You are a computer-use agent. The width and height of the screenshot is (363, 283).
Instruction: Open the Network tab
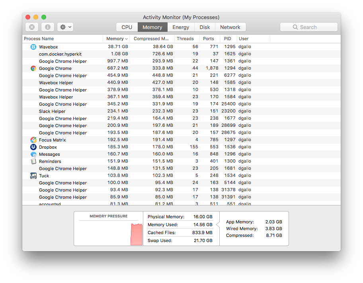coord(230,27)
